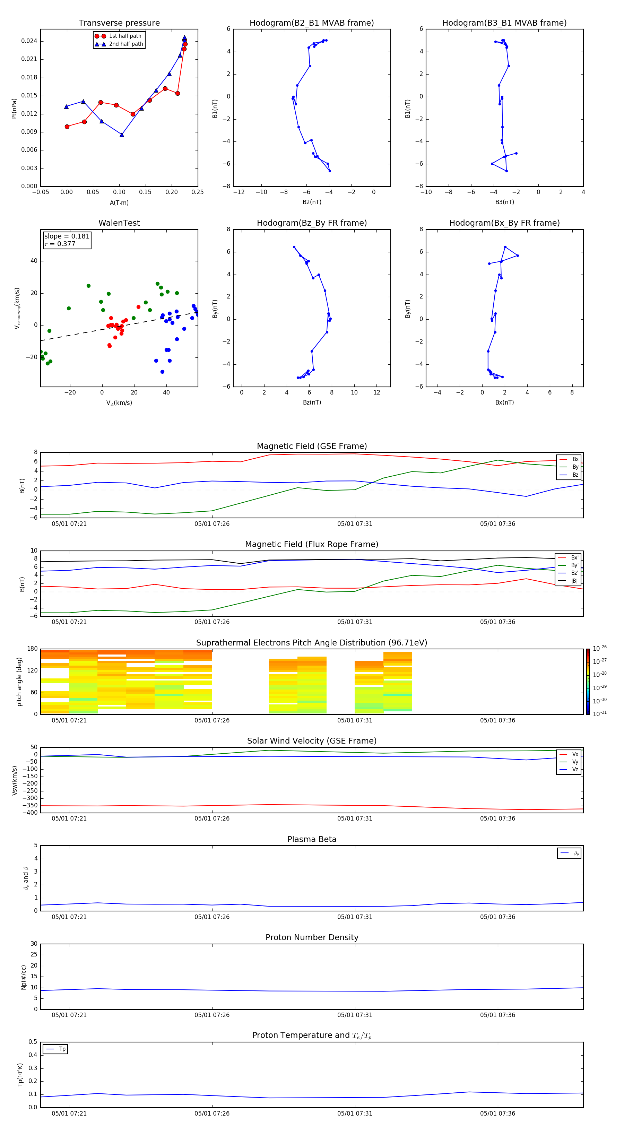This screenshot has width=624, height=1144.
Task: Click the 'Transverse pressure' plot title
Action: tap(119, 23)
